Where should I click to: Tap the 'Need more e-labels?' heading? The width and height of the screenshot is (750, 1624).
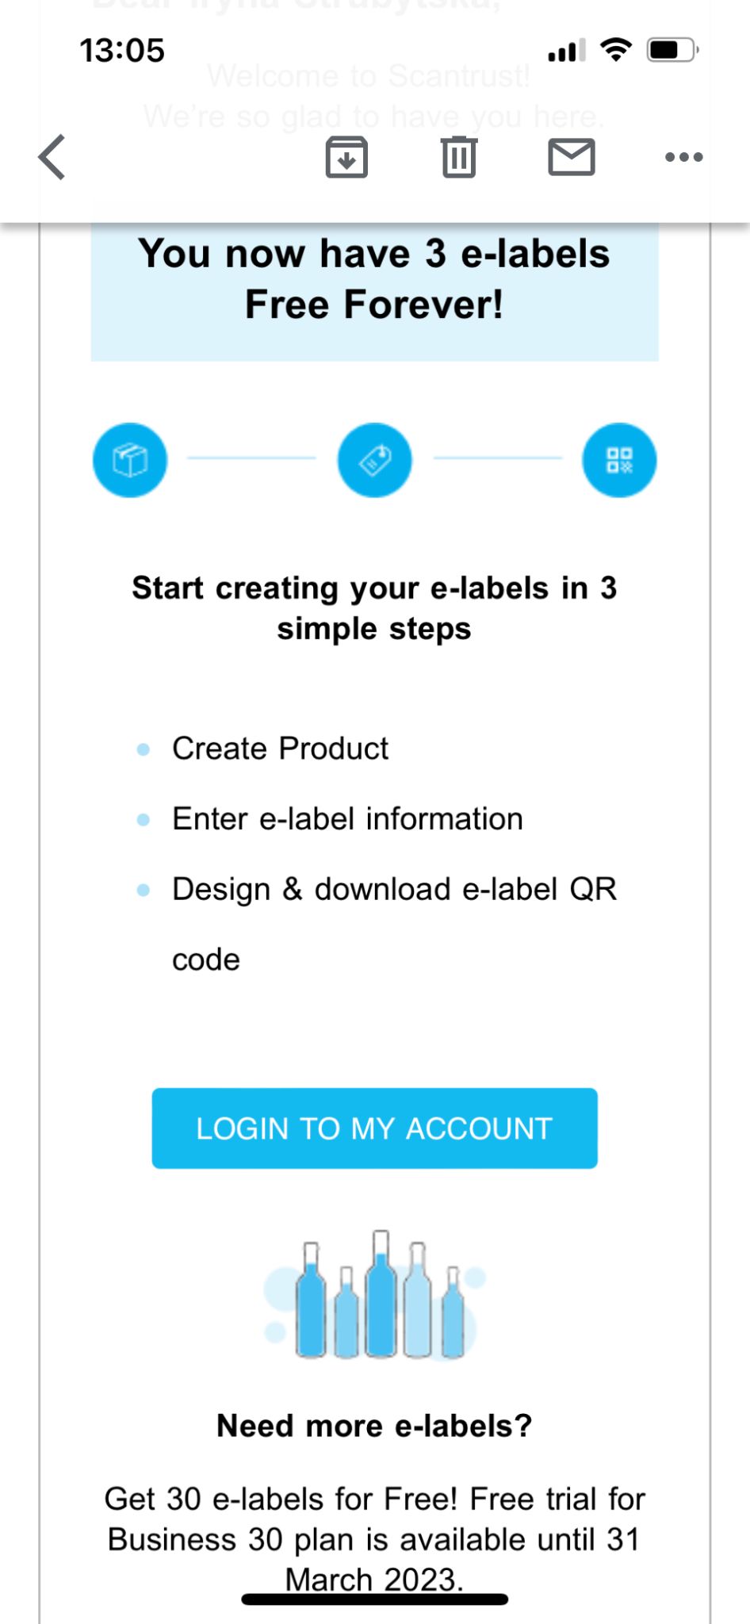(375, 1426)
